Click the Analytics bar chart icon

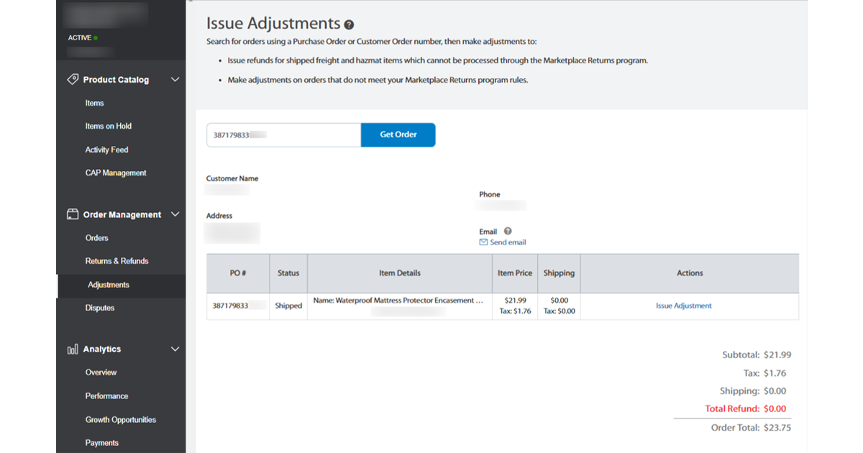pos(72,349)
